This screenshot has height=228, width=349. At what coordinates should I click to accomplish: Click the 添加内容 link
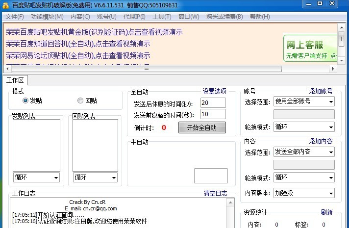point(321,141)
